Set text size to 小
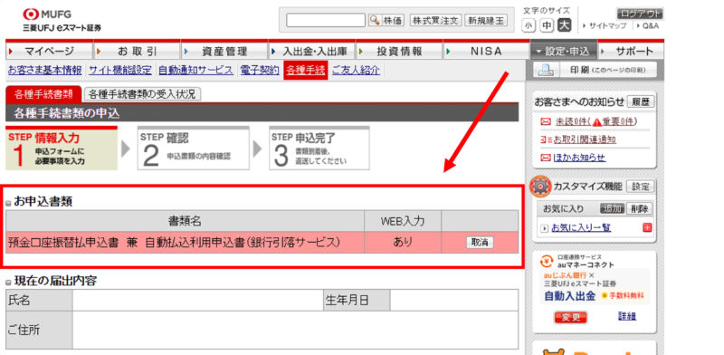724x355 pixels. 528,25
